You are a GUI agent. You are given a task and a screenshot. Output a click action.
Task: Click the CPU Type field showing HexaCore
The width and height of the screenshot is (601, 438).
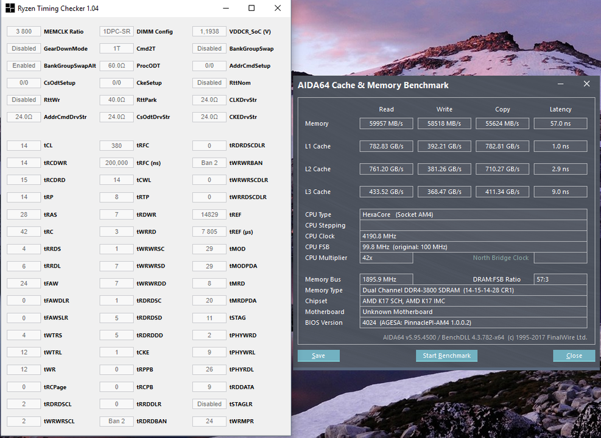click(473, 214)
